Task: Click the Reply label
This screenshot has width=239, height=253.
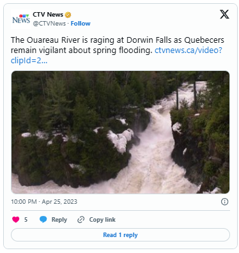Action: (x=59, y=220)
